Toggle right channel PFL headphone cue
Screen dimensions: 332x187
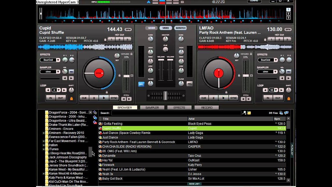tap(190, 84)
